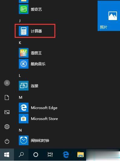120x161 pixels.
Task: Click the Power icon in Start sidebar
Action: 7,141
